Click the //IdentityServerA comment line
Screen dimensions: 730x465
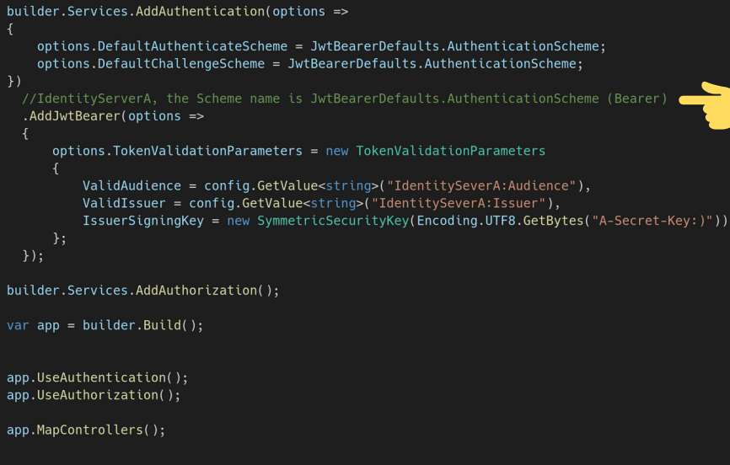[x=345, y=99]
